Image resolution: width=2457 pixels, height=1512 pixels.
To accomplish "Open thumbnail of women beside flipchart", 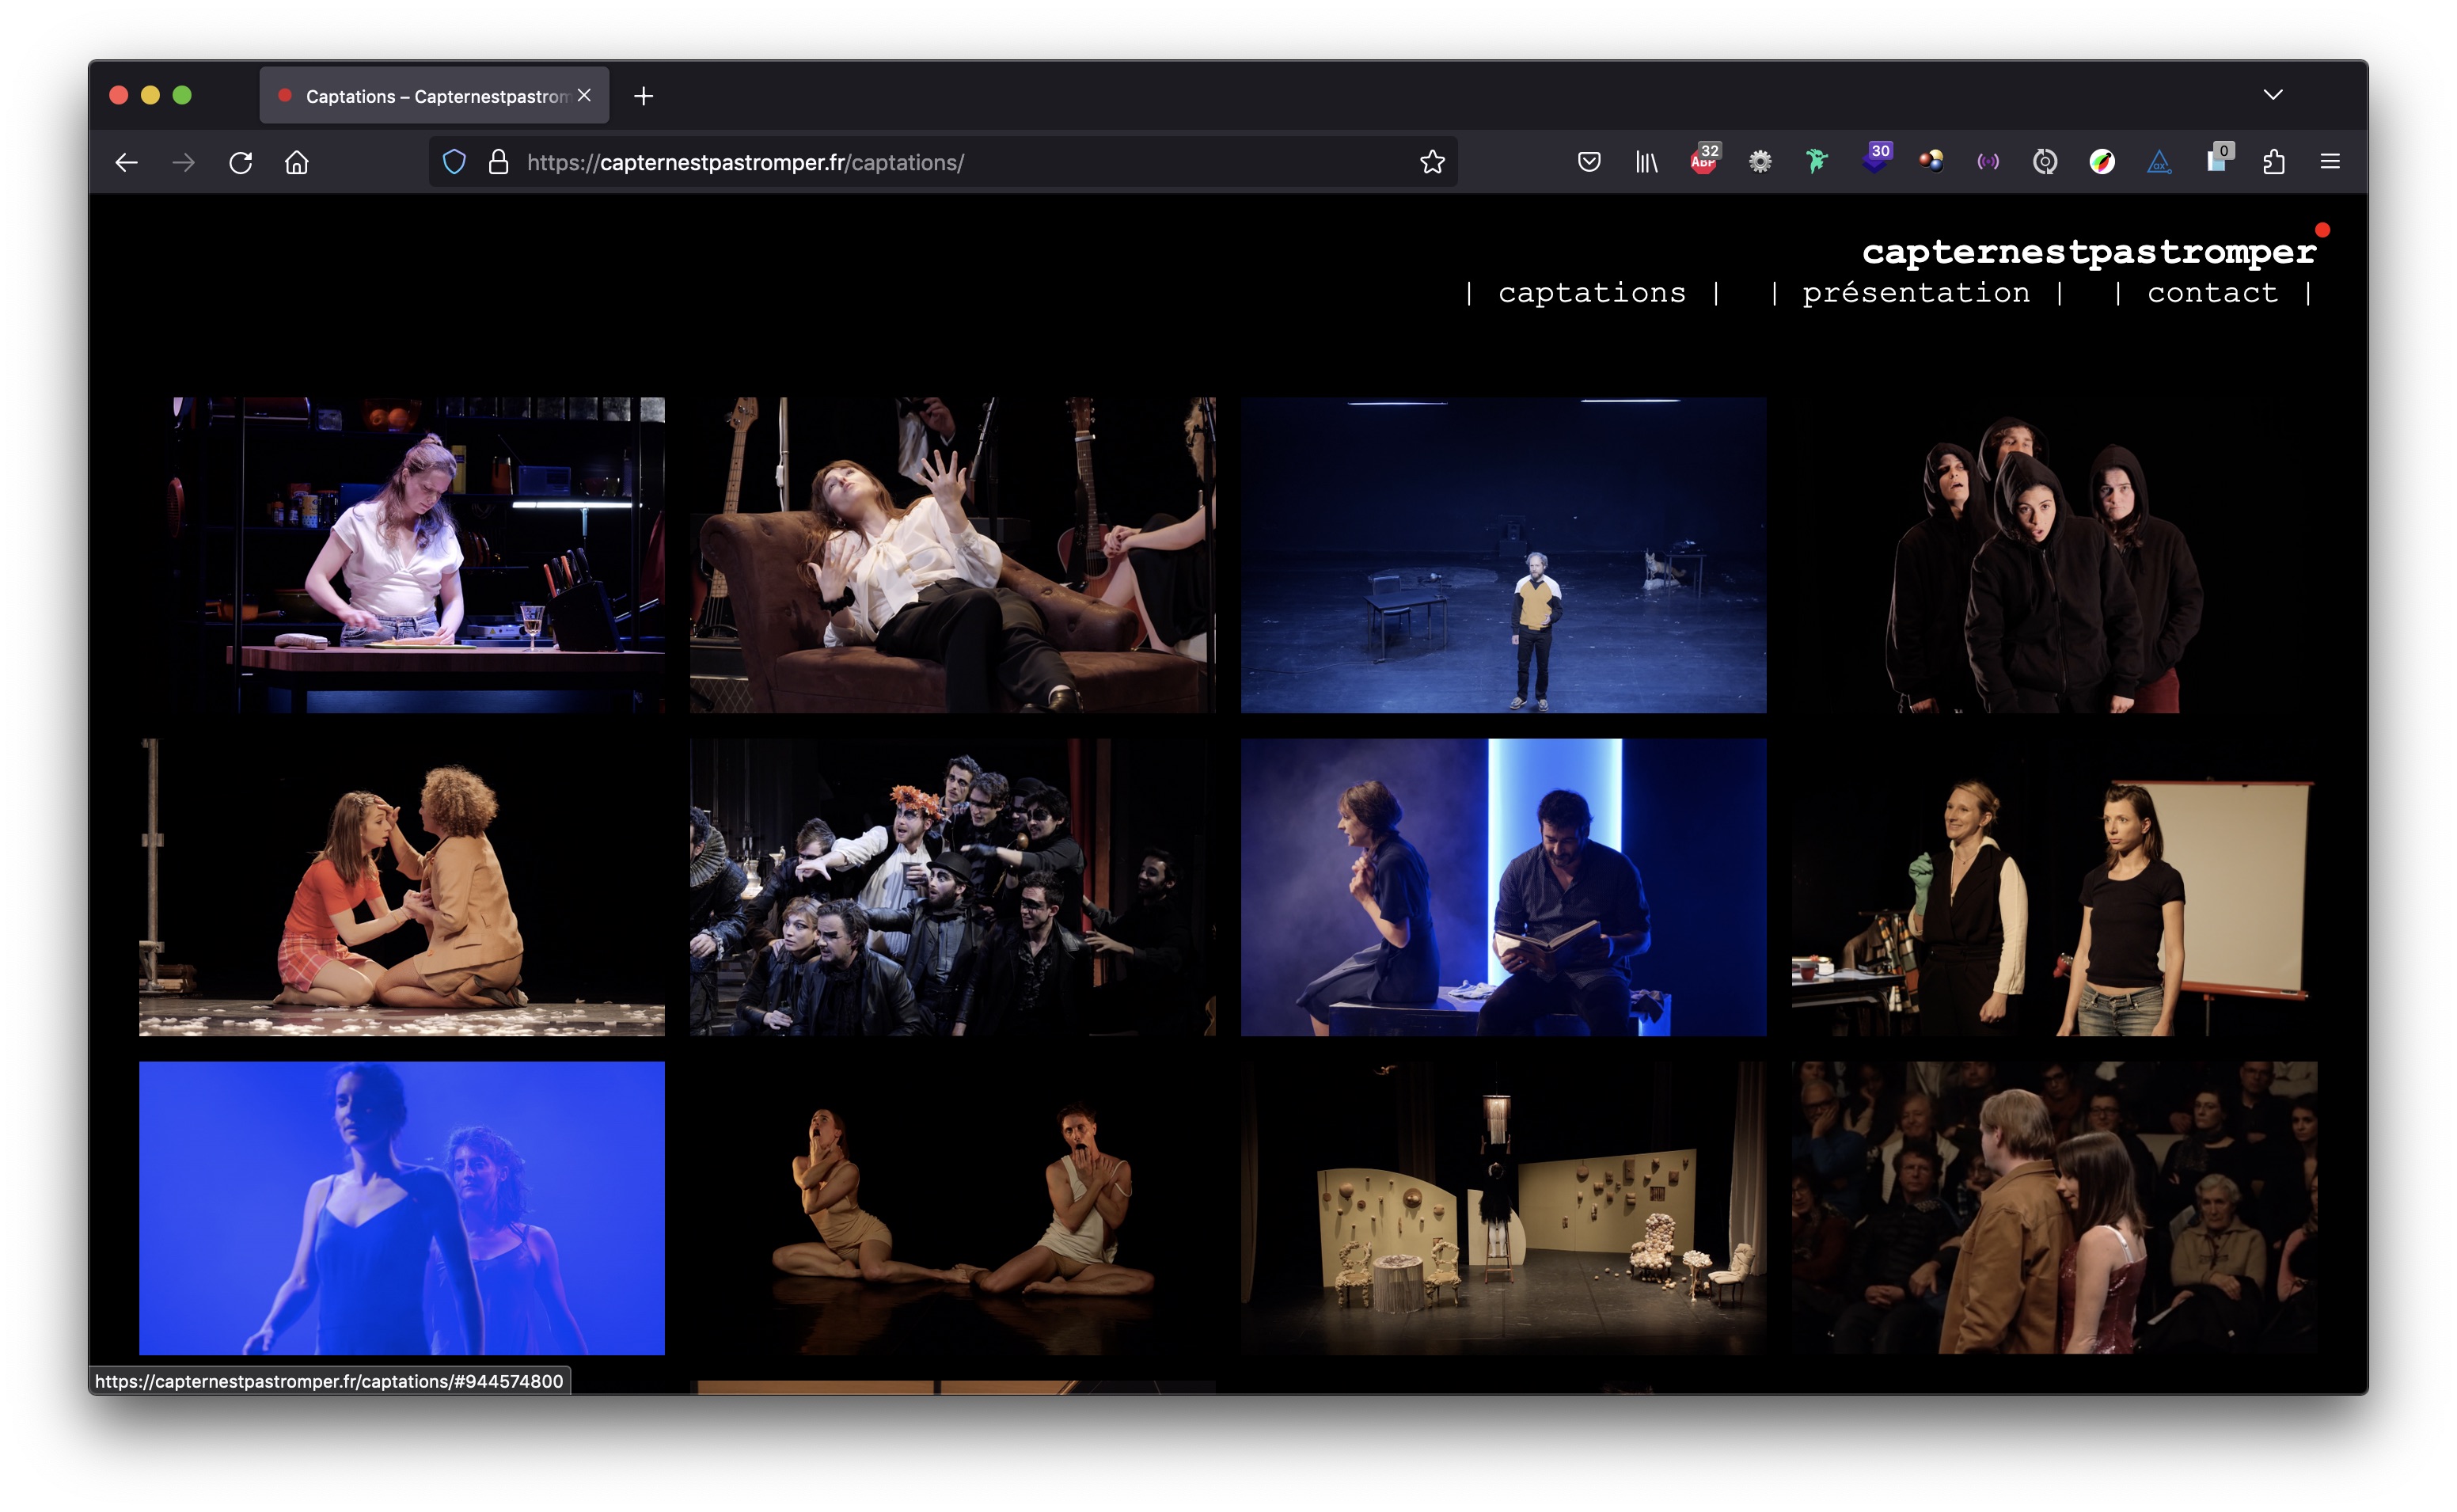I will pyautogui.click(x=2054, y=887).
